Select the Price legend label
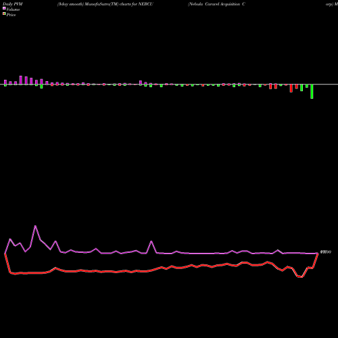Screen dimensions: 338x338 point(11,15)
